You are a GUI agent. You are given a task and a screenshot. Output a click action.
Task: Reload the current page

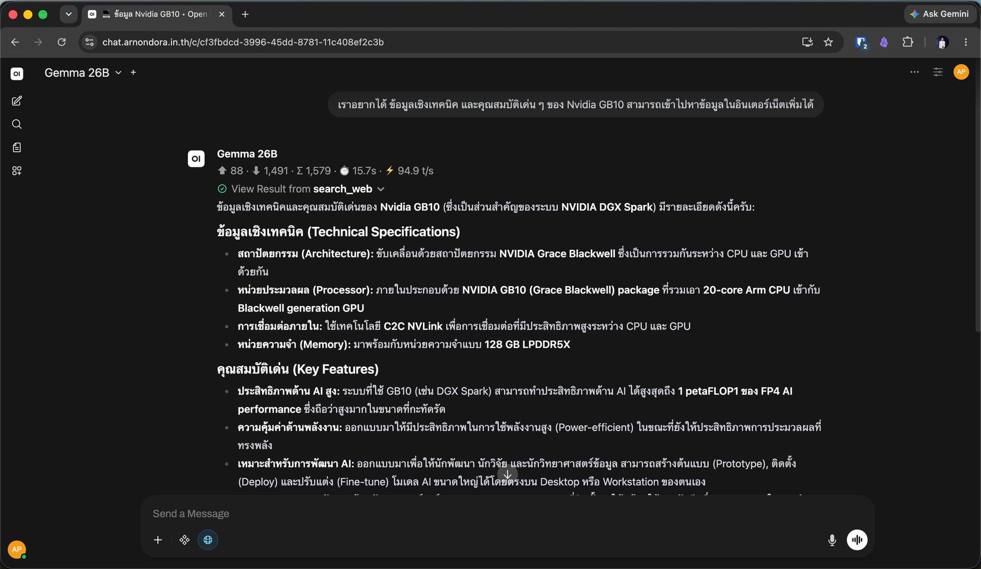tap(62, 42)
